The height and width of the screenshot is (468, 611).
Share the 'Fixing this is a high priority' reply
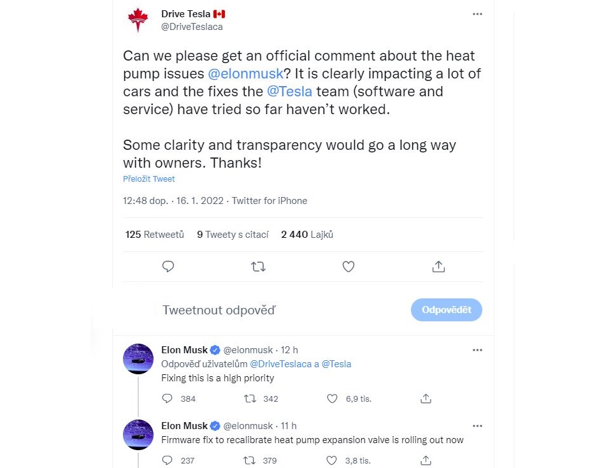click(x=426, y=399)
